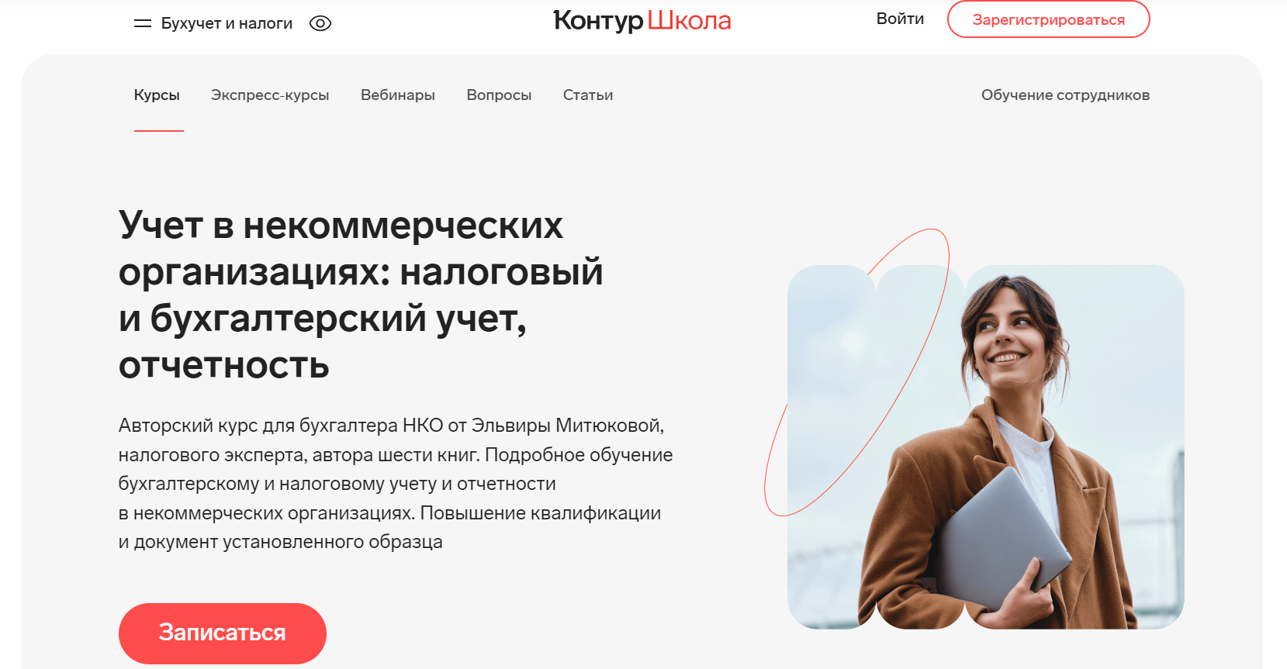Click the Зарегистрироваться button
Viewport: 1287px width, 669px height.
pyautogui.click(x=1048, y=19)
